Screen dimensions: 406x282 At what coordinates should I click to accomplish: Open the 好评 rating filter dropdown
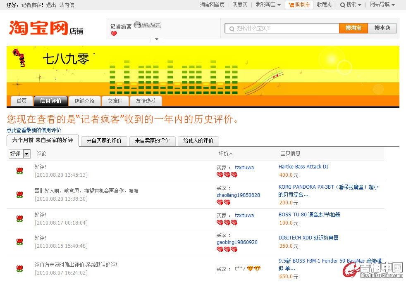(x=20, y=154)
